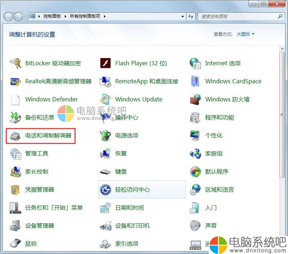Open the 家长控制 text link
Viewport: 288px width, 254px height.
coord(37,171)
